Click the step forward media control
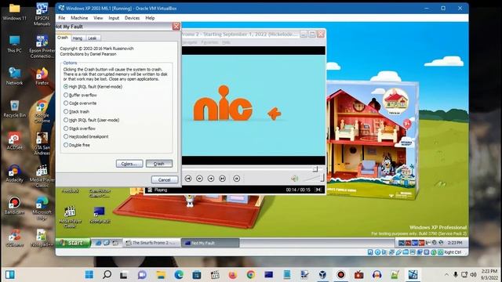 tap(211, 179)
